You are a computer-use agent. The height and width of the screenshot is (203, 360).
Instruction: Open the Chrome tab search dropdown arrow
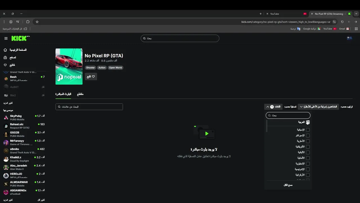tap(356, 14)
